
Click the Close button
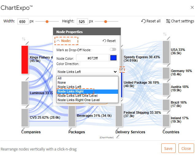coord(186,148)
